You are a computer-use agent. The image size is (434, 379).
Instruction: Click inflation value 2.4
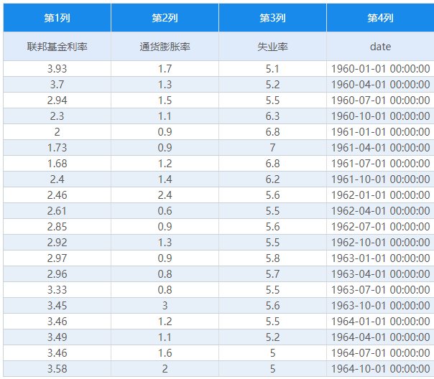click(x=165, y=195)
